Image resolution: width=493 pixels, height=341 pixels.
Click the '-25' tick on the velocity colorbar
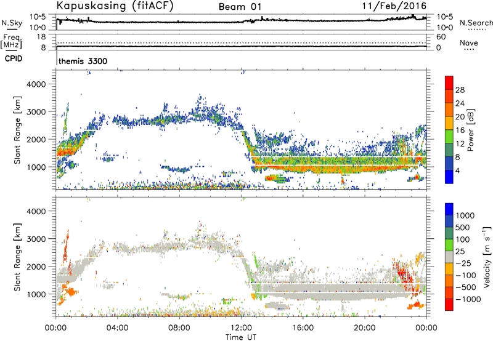tap(463, 263)
